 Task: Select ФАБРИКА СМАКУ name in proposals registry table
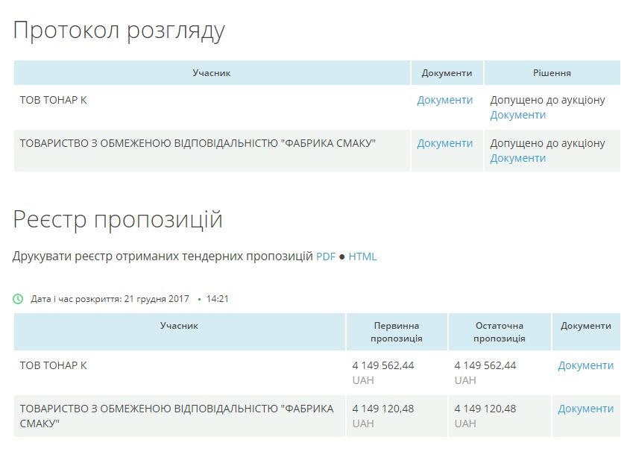pos(176,415)
